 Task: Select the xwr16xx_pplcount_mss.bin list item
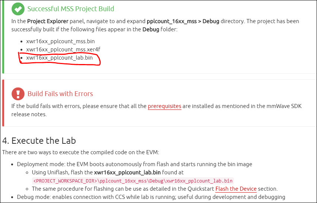click(x=60, y=41)
